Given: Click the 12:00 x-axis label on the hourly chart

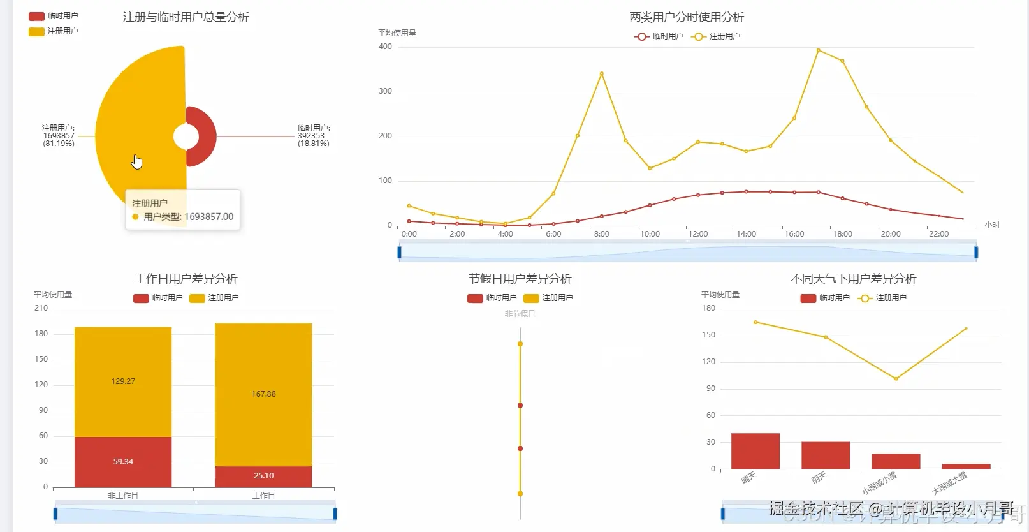Looking at the screenshot, I should click(x=698, y=234).
